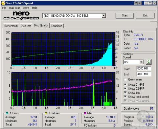Click the copy-to-clipboard icon in title bar
Image resolution: width=158 pixels, height=129 pixels.
(x=136, y=3)
